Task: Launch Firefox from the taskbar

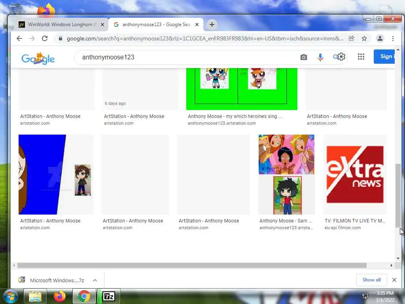Action: click(x=60, y=296)
